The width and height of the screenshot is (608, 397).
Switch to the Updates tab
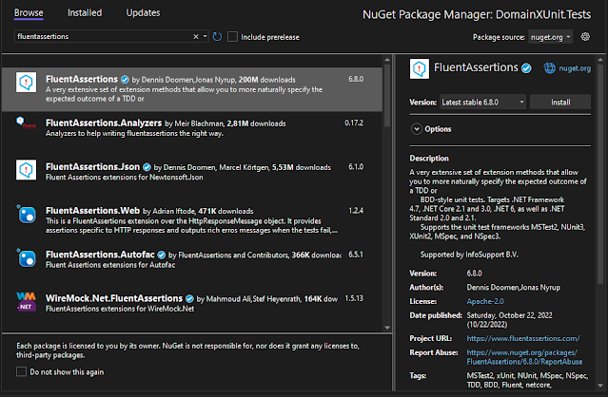coord(143,12)
